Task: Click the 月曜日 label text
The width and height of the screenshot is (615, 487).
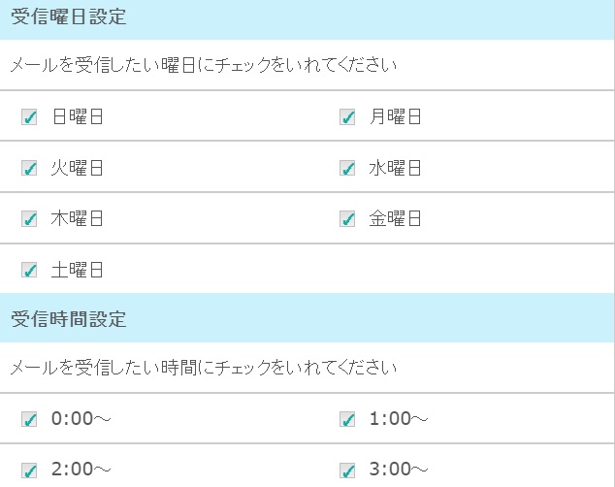Action: [x=396, y=117]
